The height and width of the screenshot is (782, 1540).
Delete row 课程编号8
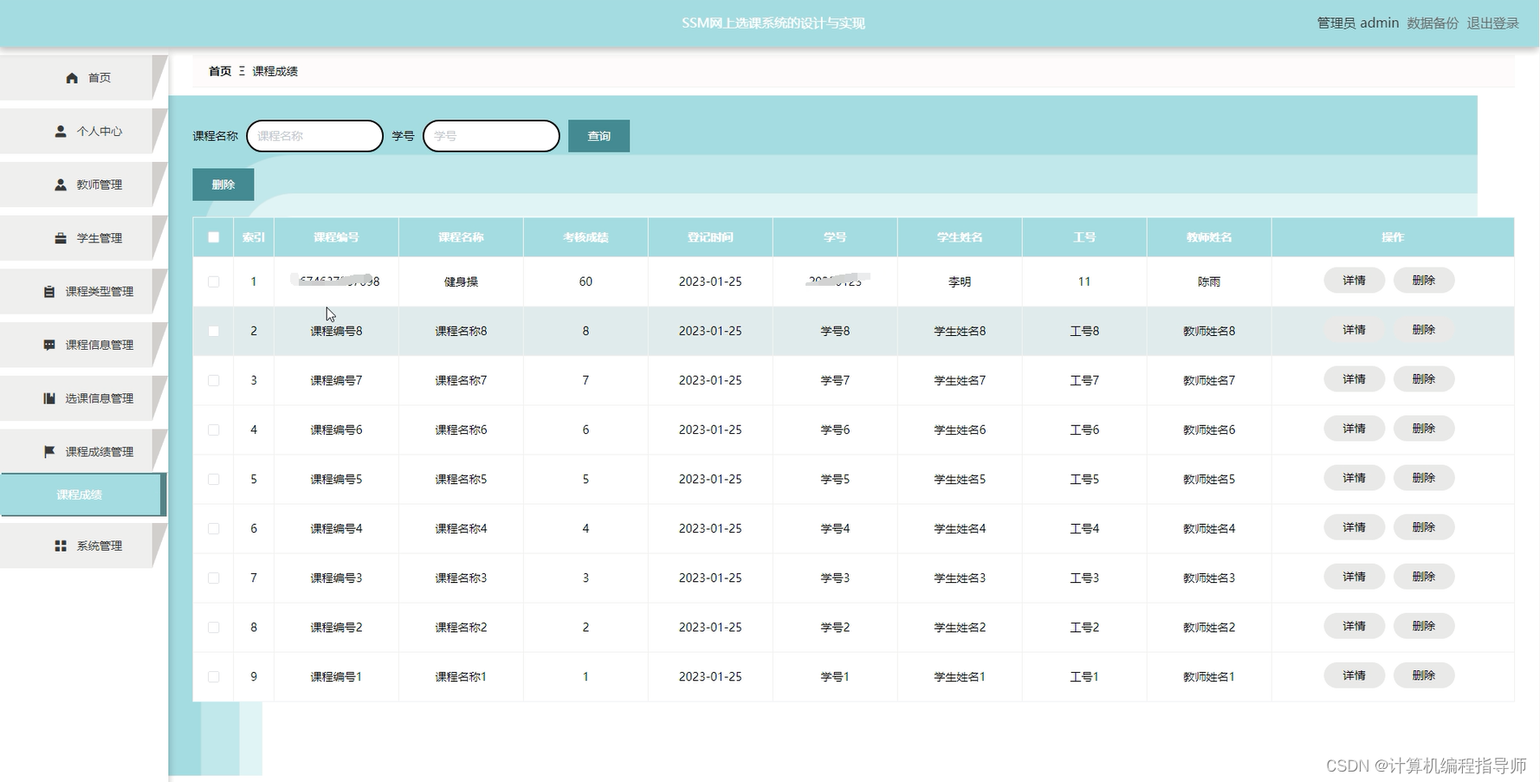tap(1423, 330)
